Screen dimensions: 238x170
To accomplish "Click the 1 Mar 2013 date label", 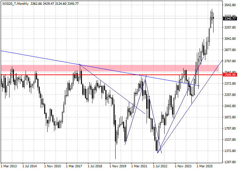I will coord(9,166).
